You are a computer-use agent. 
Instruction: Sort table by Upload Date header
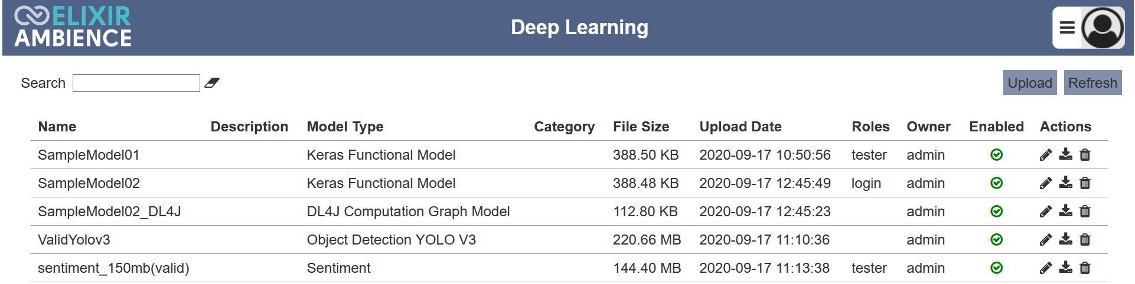click(741, 127)
